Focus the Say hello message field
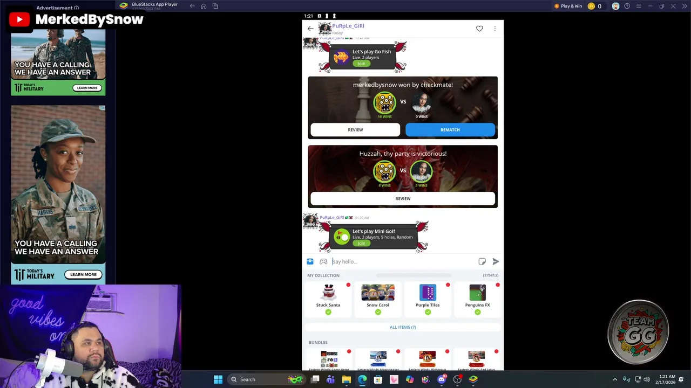Screen dimensions: 691x388 (x=403, y=261)
